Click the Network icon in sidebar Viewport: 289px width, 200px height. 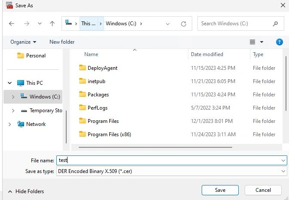tap(21, 124)
